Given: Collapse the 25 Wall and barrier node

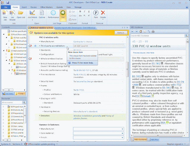Looking at the screenshot, I should [x=4, y=51].
